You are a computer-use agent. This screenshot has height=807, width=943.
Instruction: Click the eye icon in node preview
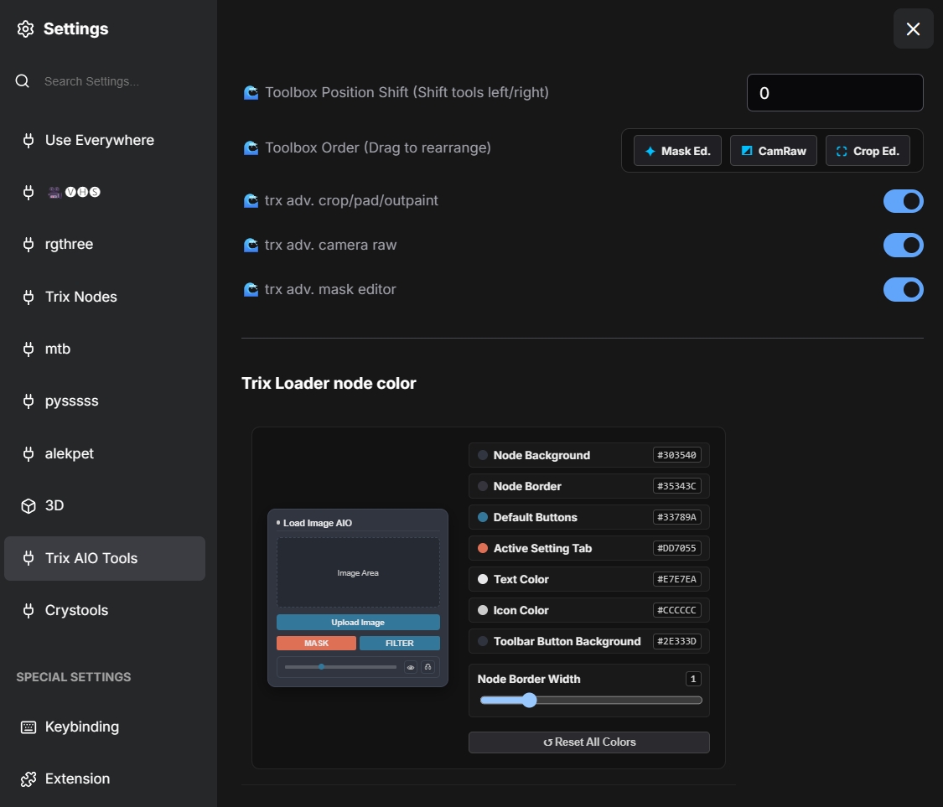pyautogui.click(x=411, y=667)
